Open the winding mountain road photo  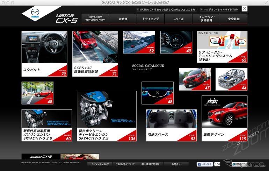[x=139, y=42]
